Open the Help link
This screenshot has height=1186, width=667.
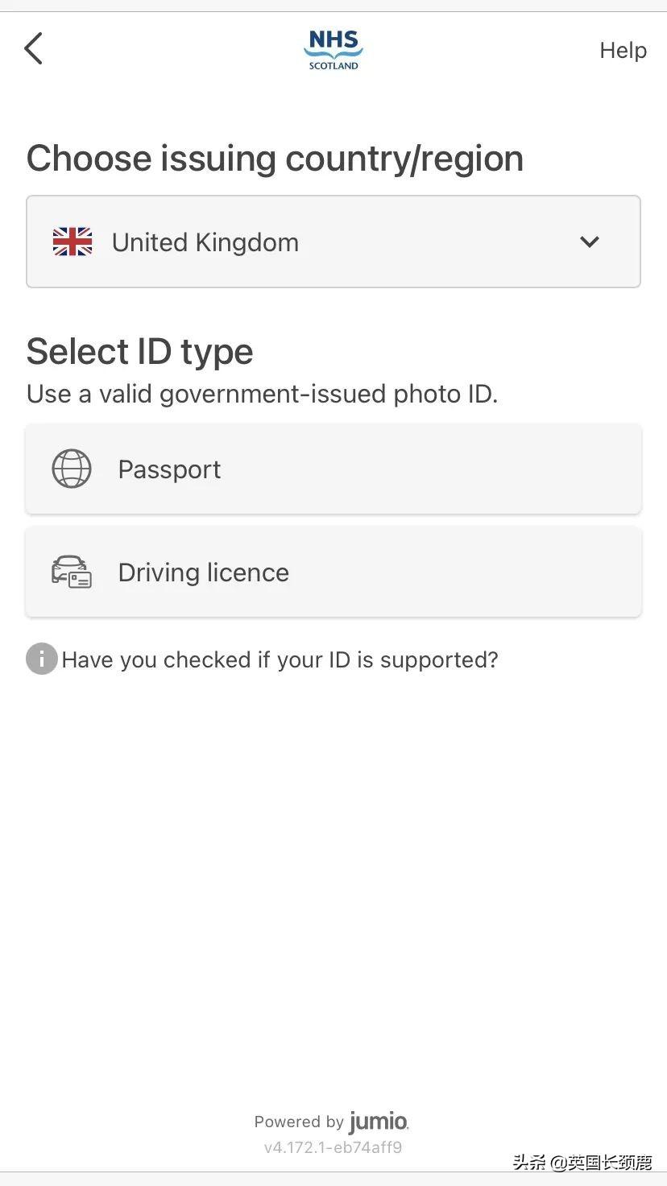click(623, 51)
